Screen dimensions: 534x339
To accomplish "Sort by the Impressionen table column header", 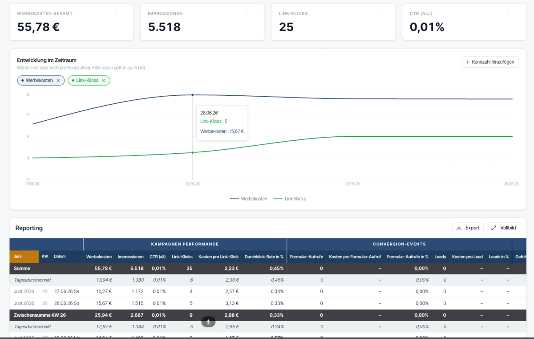I will tap(130, 257).
